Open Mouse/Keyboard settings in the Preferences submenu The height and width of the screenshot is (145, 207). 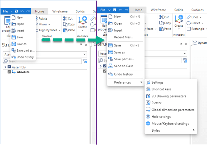(171, 123)
